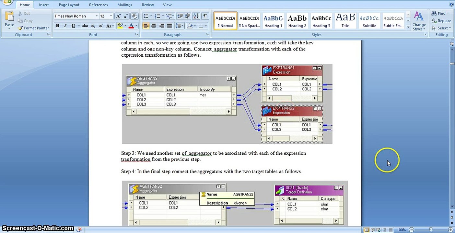Click the font color red A swatch
The width and height of the screenshot is (455, 233).
[x=131, y=26]
